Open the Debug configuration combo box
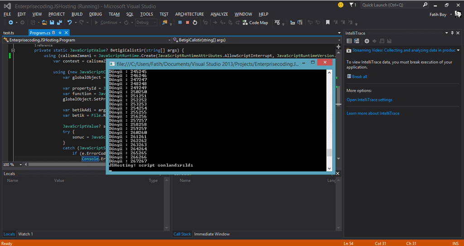This screenshot has width=464, height=246. click(146, 23)
